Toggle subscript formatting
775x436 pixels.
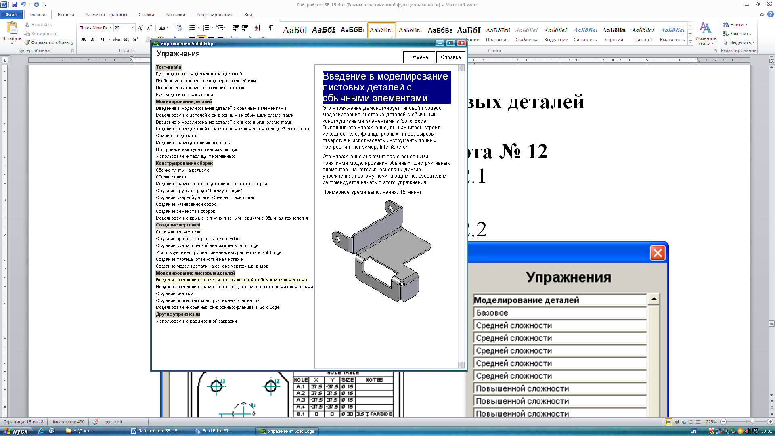126,40
